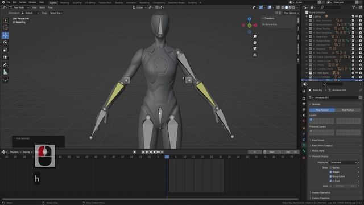The height and width of the screenshot is (205, 364).
Task: Click the Scene Collection icon in outliner
Action: (x=307, y=13)
